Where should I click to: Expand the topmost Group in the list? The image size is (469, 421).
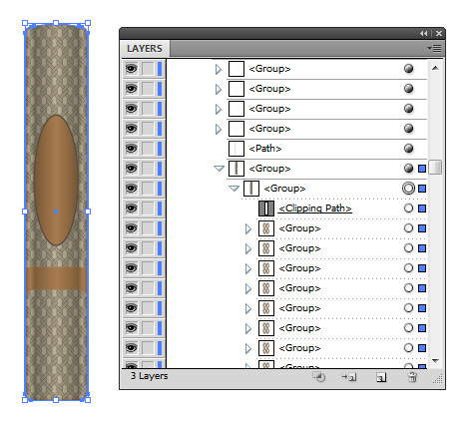pyautogui.click(x=219, y=69)
